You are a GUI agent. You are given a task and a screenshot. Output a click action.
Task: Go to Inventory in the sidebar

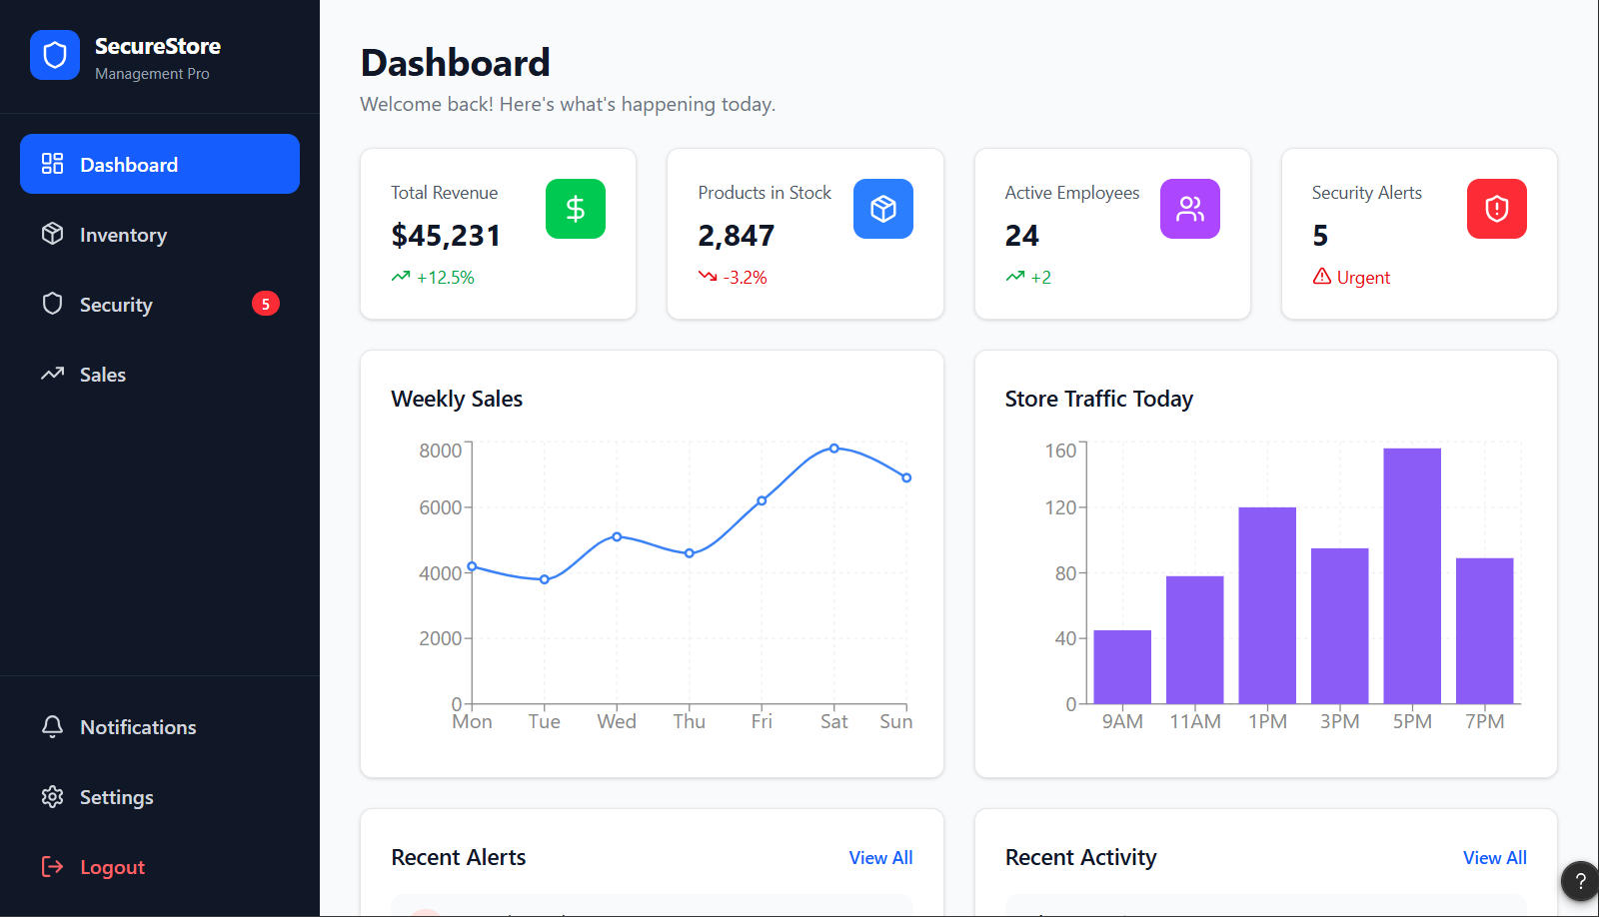[x=160, y=234]
